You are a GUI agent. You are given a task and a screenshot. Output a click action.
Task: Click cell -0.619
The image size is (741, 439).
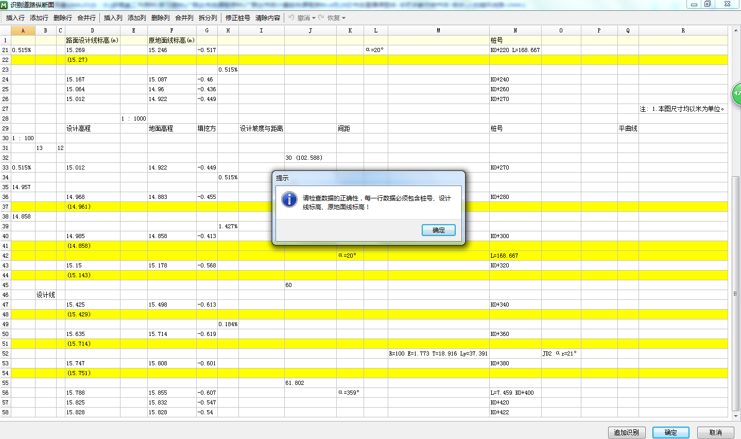click(207, 334)
